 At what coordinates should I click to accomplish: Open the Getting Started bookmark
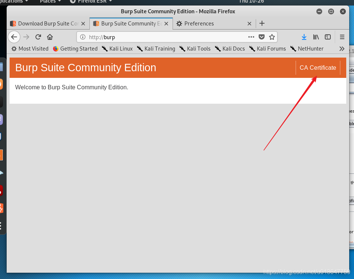coord(75,49)
